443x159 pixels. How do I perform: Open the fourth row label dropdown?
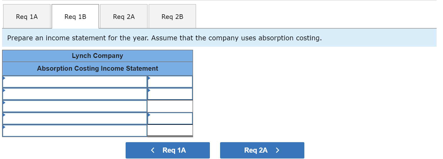pyautogui.click(x=74, y=118)
